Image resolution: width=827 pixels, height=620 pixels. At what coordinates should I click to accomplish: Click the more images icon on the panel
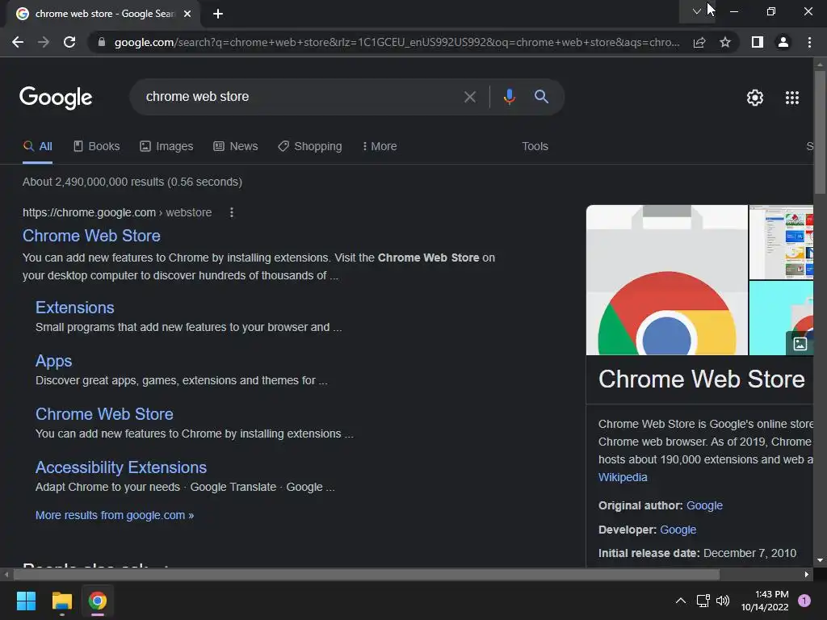[x=800, y=344]
